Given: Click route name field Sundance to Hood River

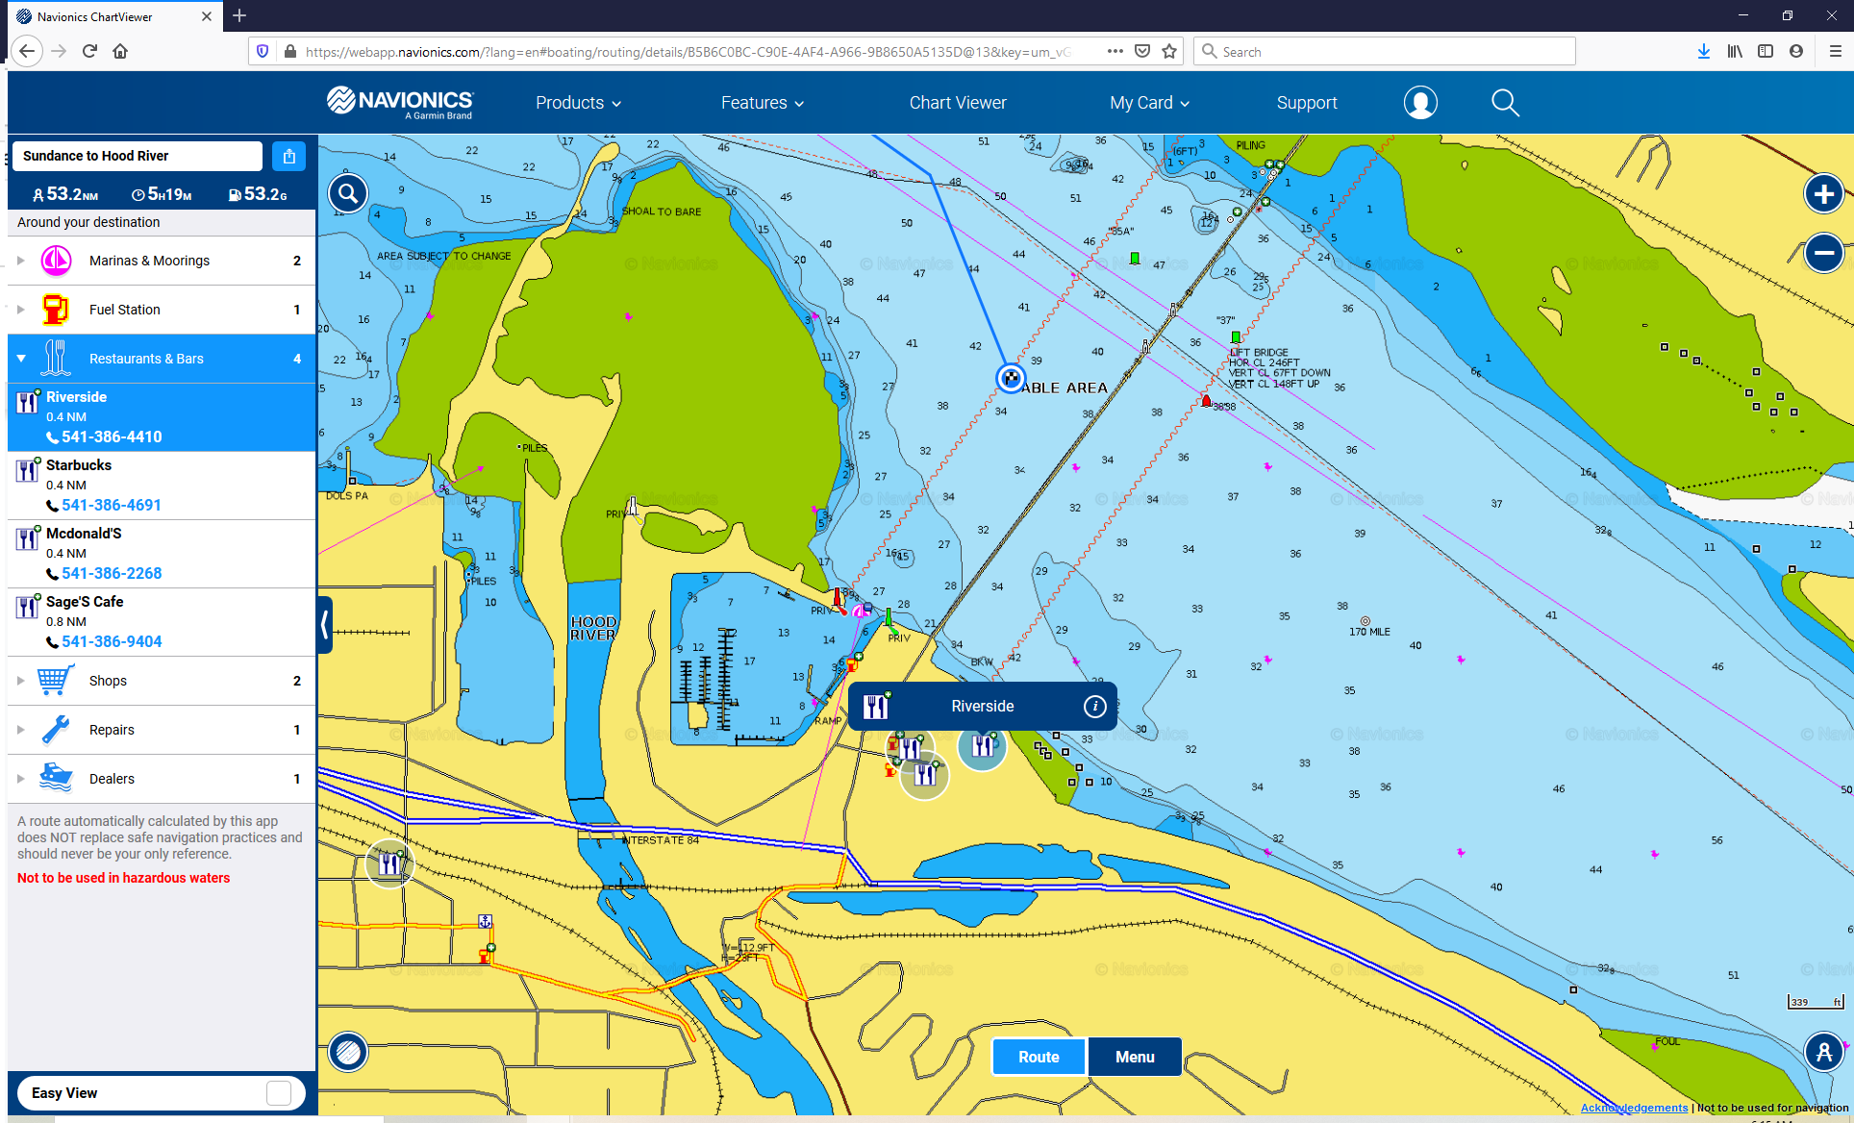Looking at the screenshot, I should tap(138, 156).
